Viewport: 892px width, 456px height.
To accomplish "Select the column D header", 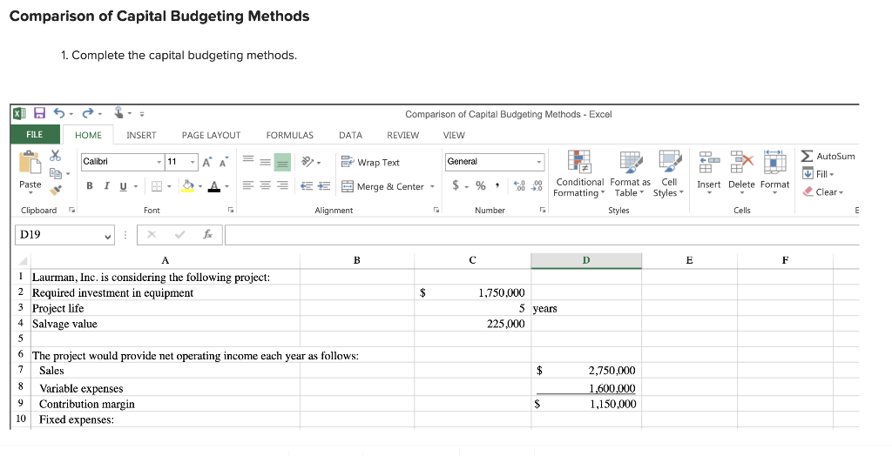I will (586, 260).
